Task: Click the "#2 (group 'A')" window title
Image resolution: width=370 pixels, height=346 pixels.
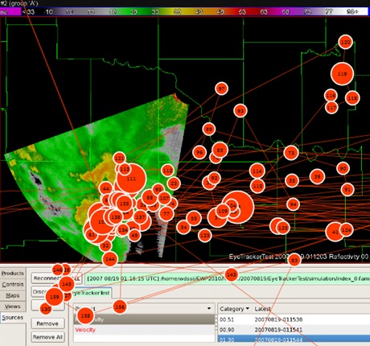Action: tap(19, 3)
